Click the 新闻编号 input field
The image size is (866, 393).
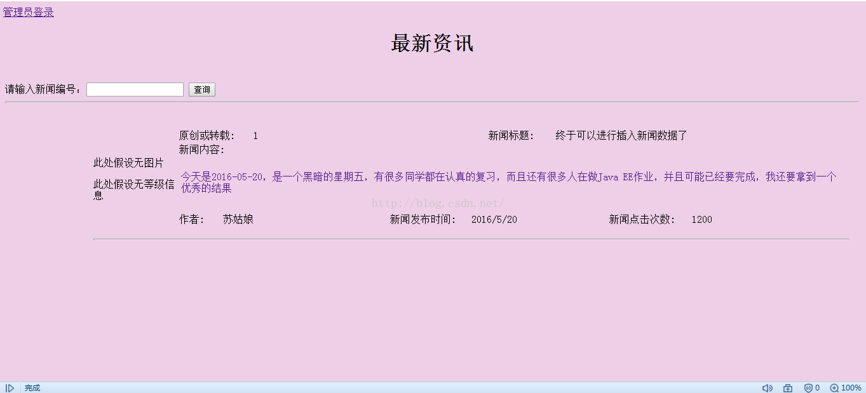135,90
